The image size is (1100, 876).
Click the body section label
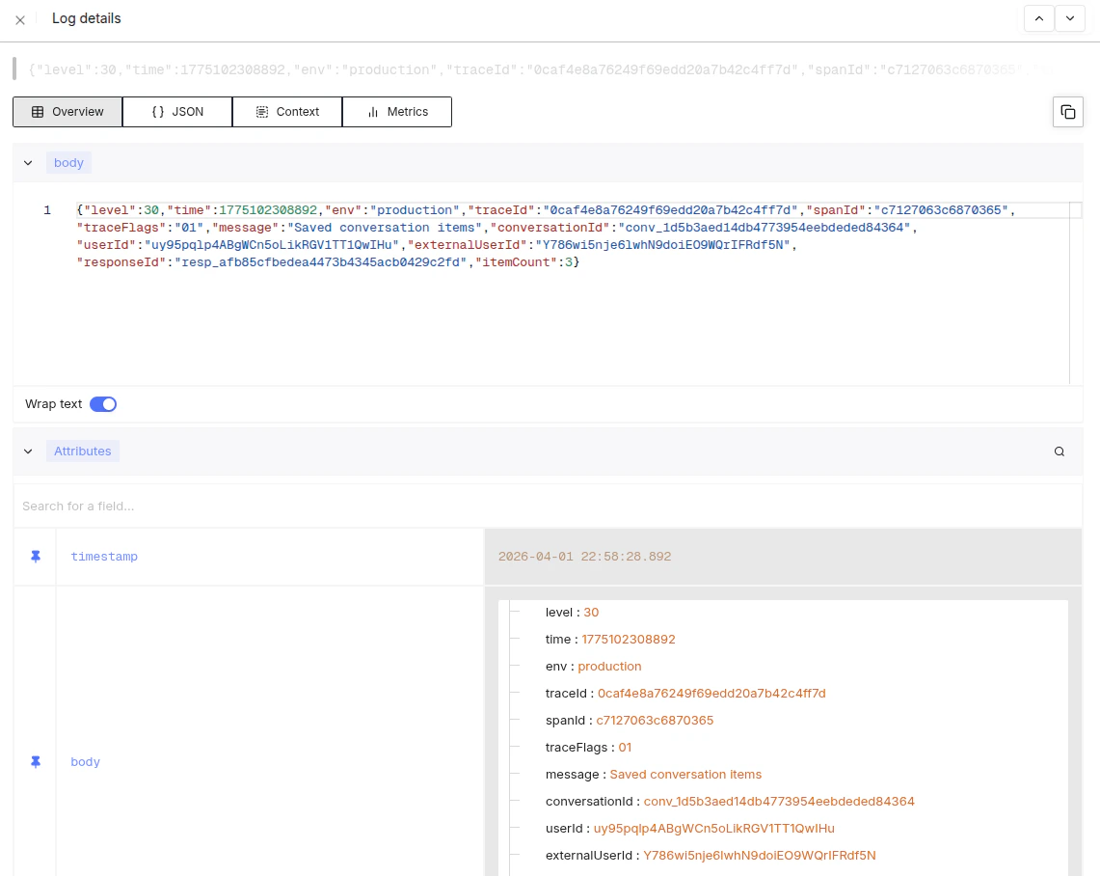coord(68,163)
